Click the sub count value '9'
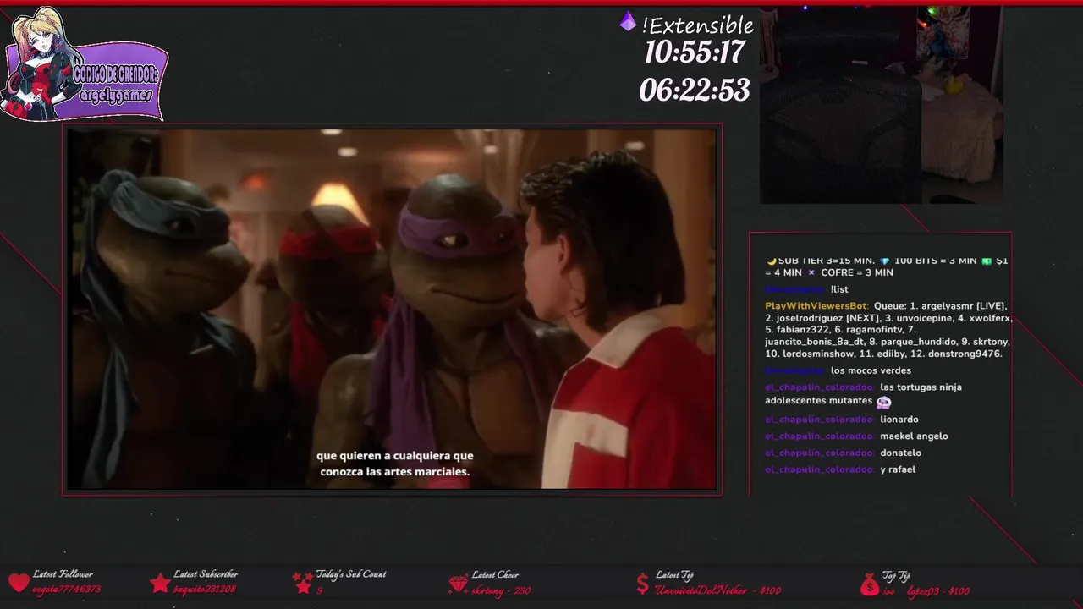The image size is (1083, 609). click(320, 590)
